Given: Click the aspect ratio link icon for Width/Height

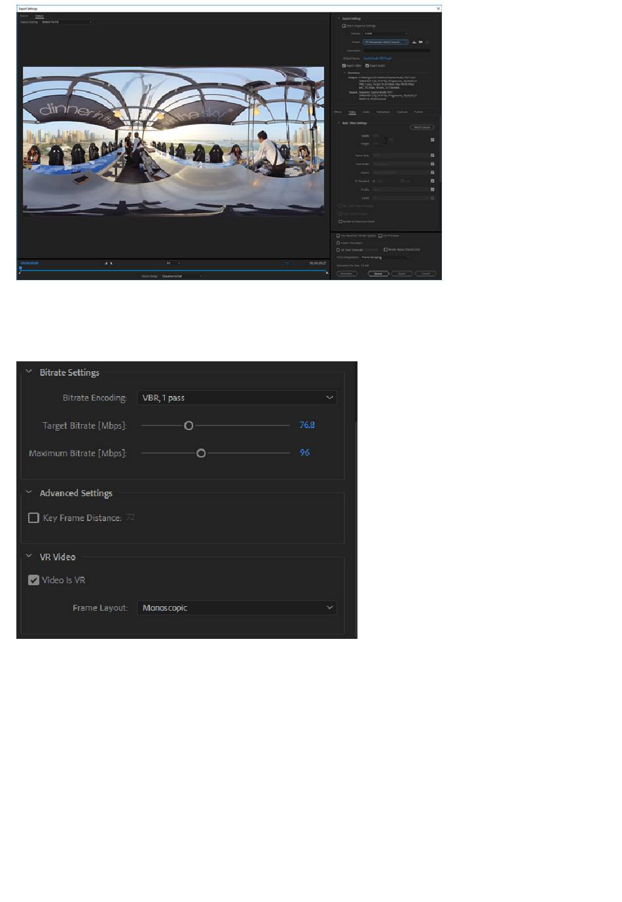Looking at the screenshot, I should click(384, 139).
